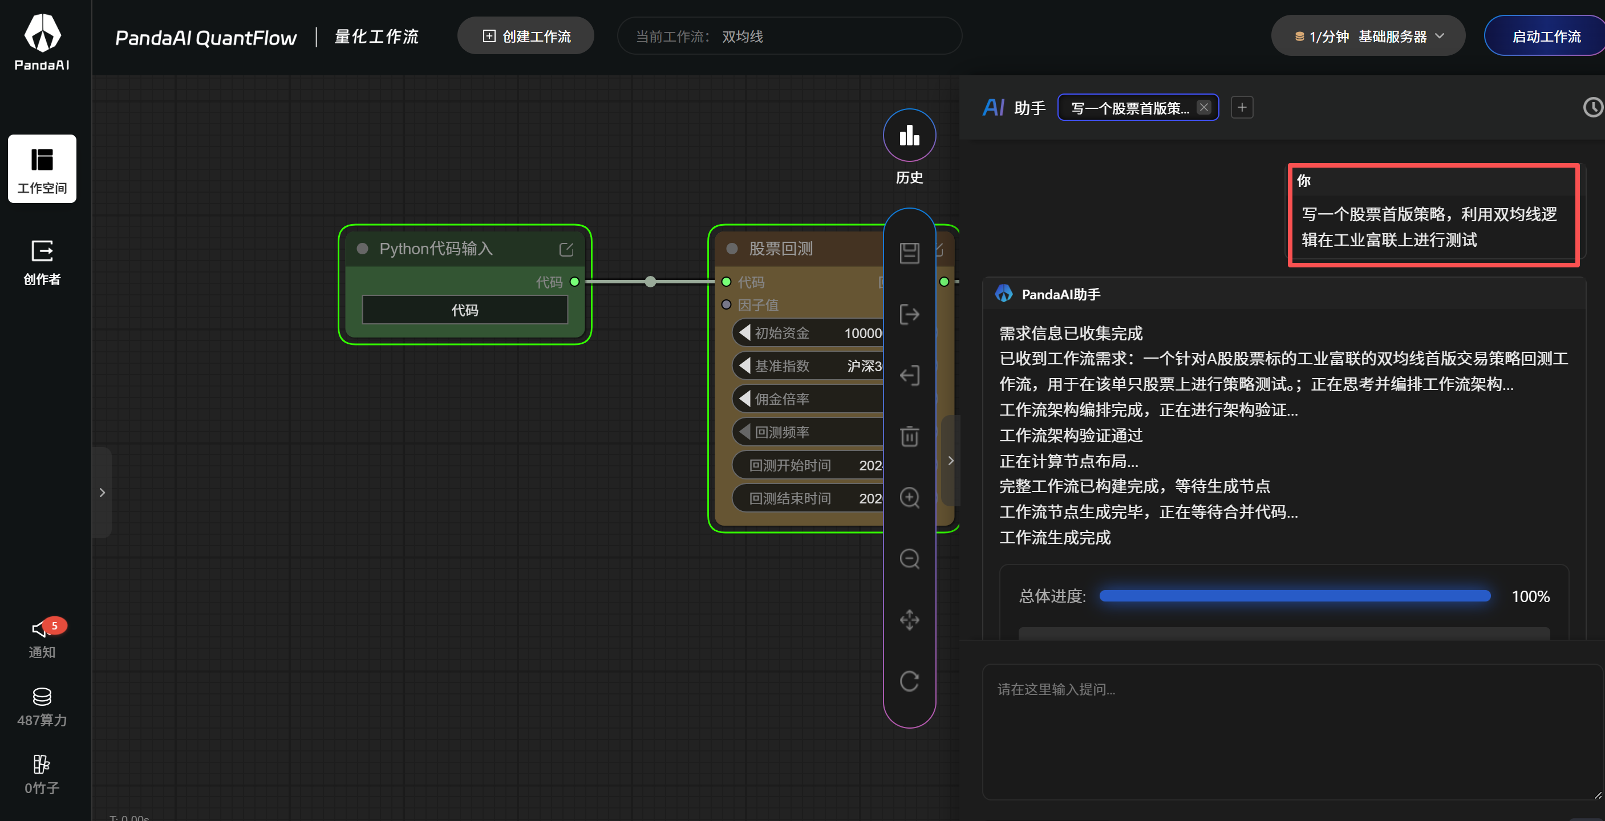Image resolution: width=1605 pixels, height=821 pixels.
Task: Click the PandaAI QuantFlow title
Action: tap(205, 38)
